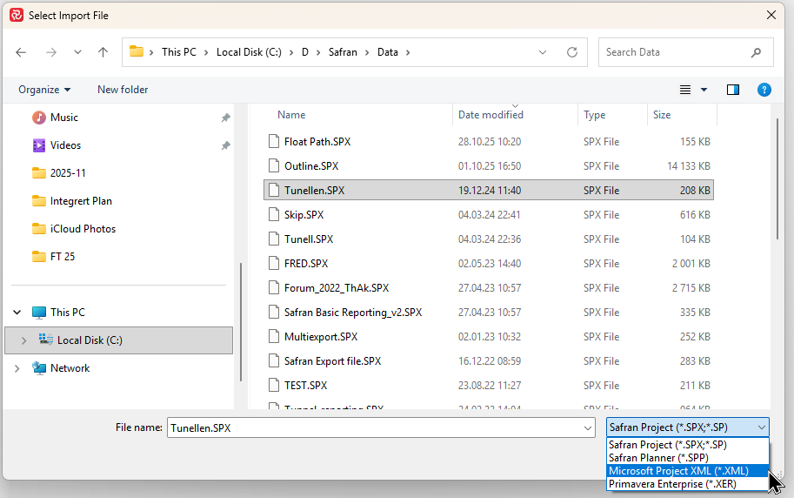Screen dimensions: 794x498
Task: Open the Organize menu
Action: [44, 90]
